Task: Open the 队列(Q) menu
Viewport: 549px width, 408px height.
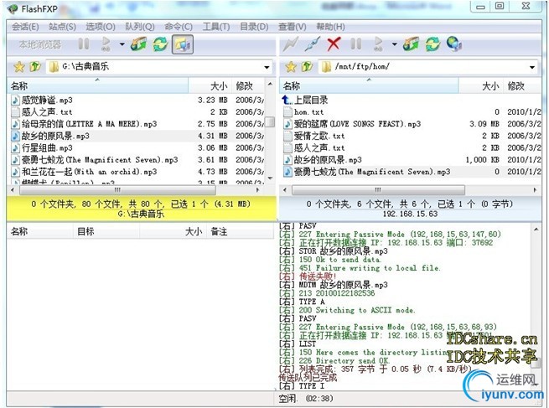Action: point(140,27)
